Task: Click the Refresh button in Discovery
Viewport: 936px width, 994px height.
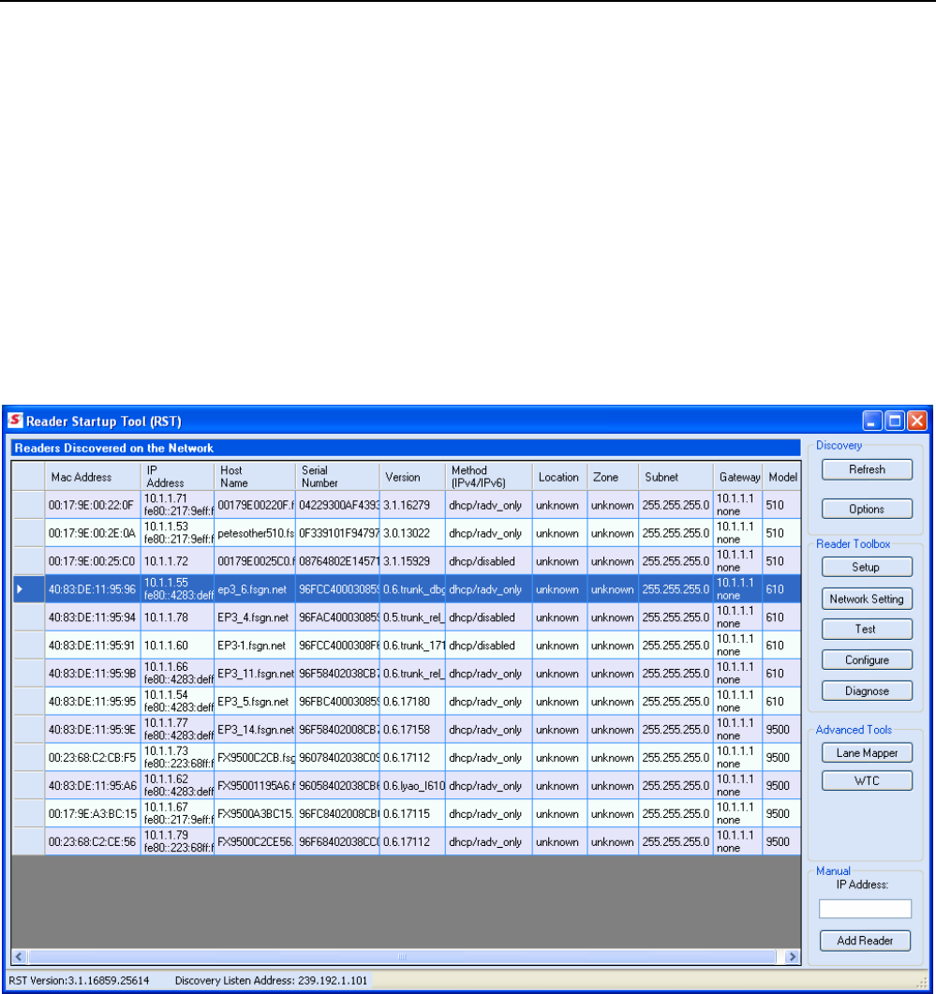Action: 867,469
